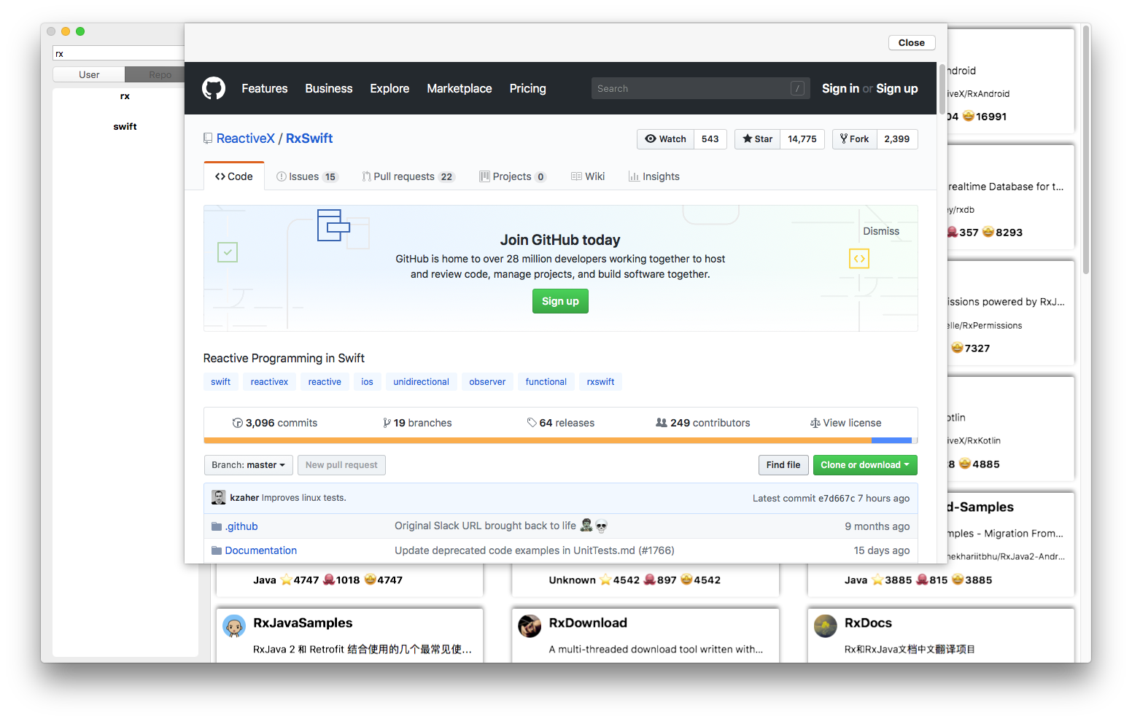Open the RxSwift repository title link

pos(309,139)
